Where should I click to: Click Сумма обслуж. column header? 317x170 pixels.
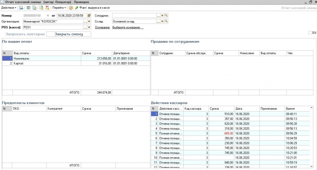(199, 53)
